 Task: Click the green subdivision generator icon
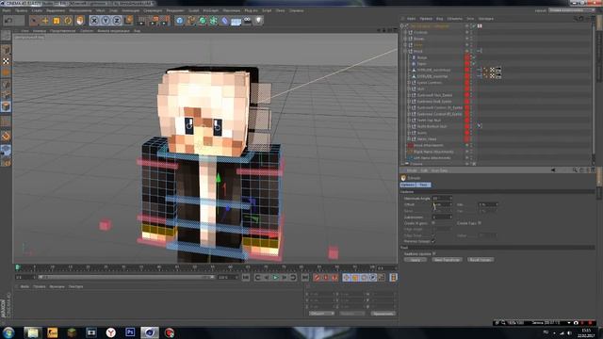pos(202,21)
